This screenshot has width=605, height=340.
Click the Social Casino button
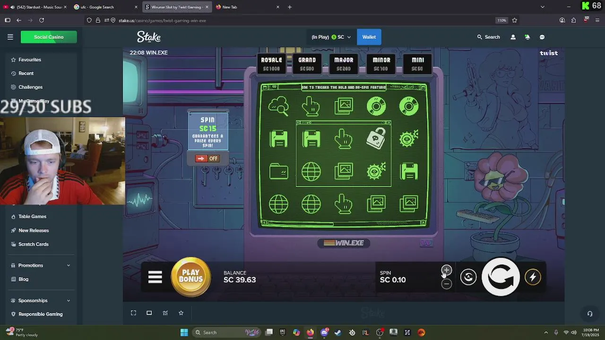49,37
